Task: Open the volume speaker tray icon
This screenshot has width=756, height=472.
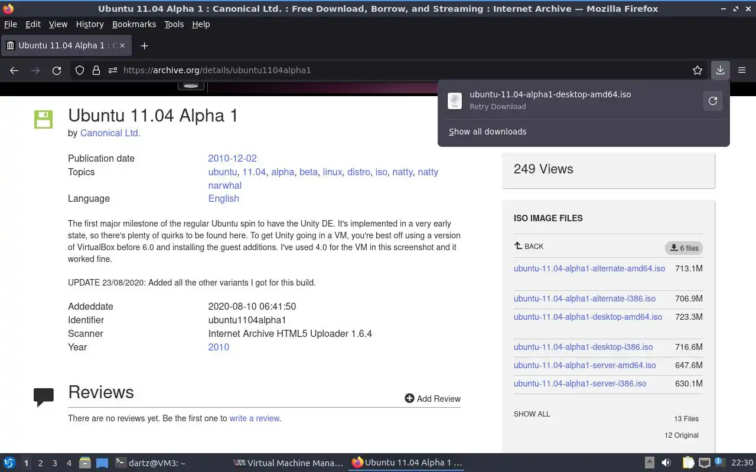Action: 666,463
